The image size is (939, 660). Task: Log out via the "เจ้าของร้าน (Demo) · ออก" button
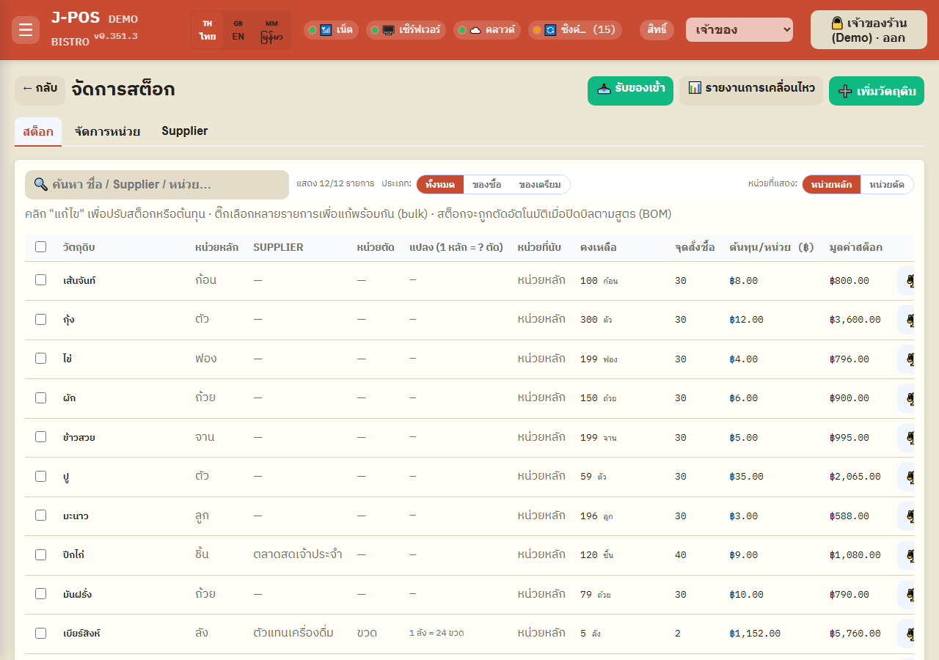[x=869, y=30]
